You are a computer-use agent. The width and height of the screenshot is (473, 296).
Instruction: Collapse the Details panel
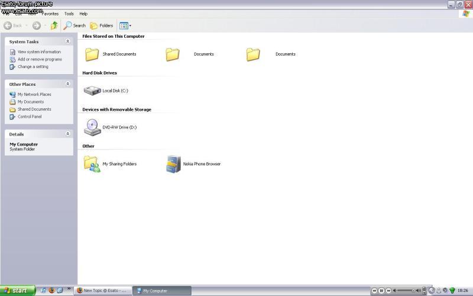click(67, 134)
